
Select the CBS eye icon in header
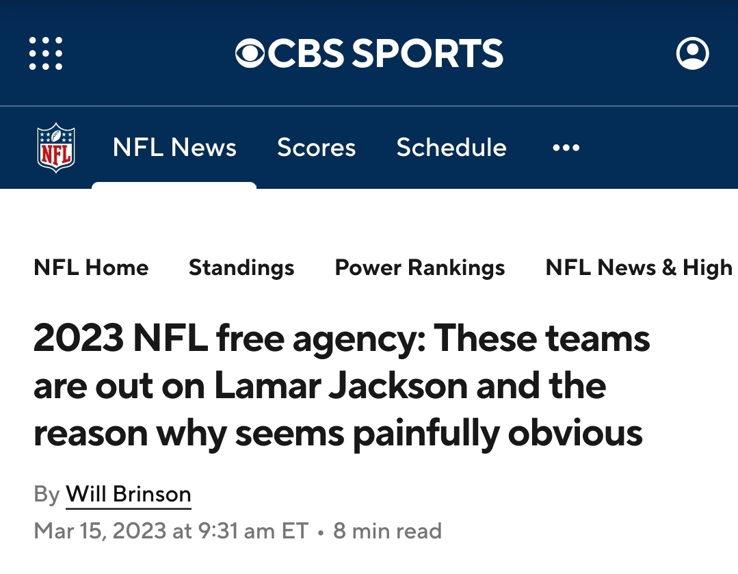click(x=250, y=53)
